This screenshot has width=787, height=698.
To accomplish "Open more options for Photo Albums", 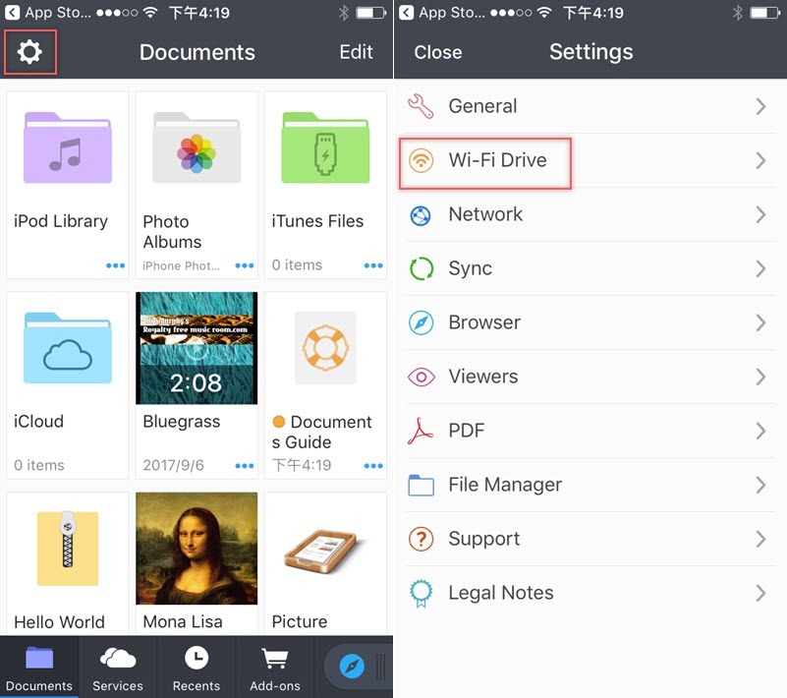I will [245, 265].
